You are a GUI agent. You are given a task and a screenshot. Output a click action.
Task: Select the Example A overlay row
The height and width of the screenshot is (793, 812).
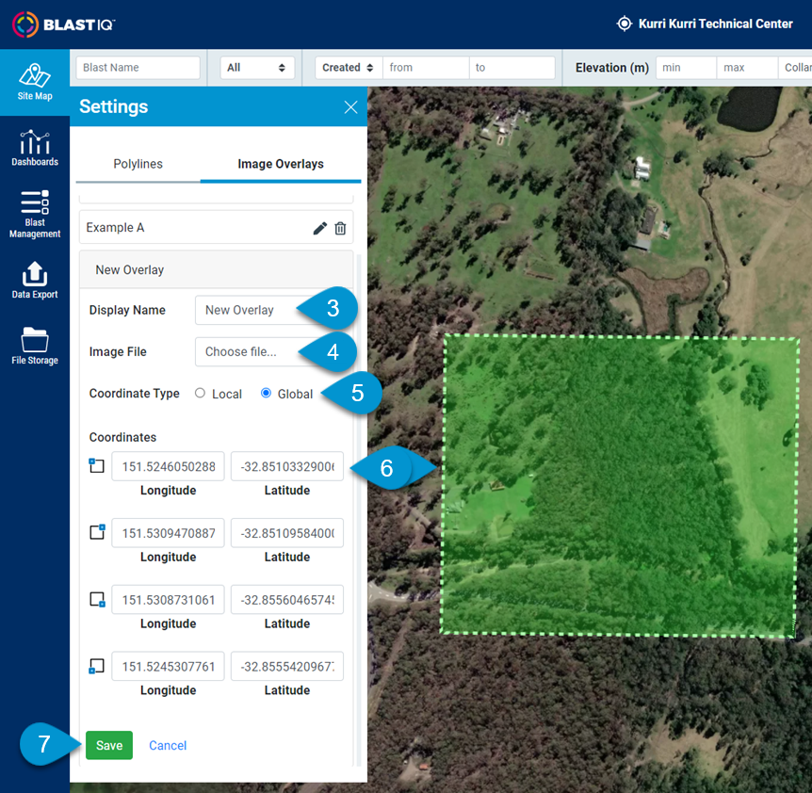coord(216,227)
